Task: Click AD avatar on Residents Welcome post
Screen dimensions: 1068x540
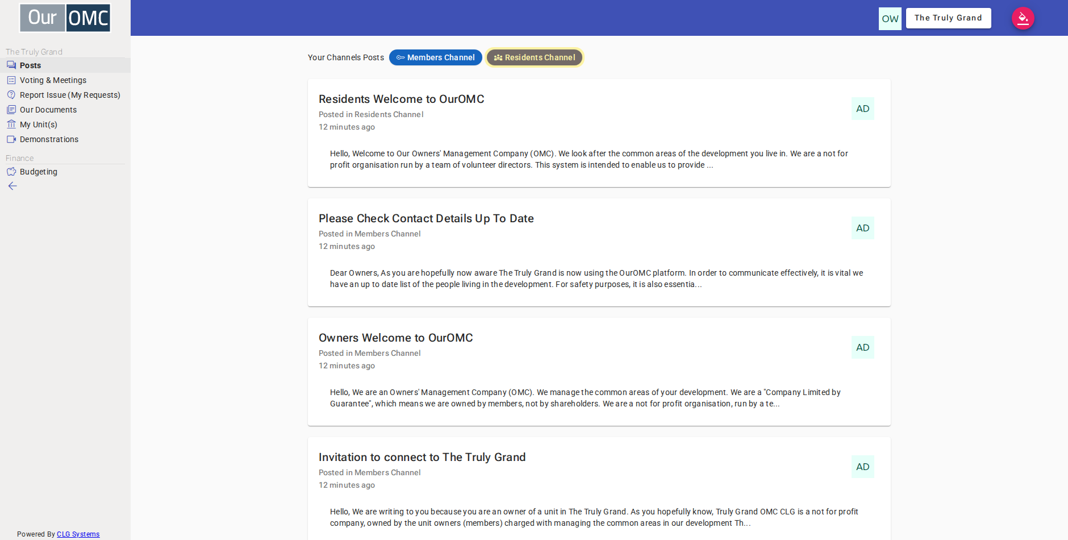Action: coord(863,109)
